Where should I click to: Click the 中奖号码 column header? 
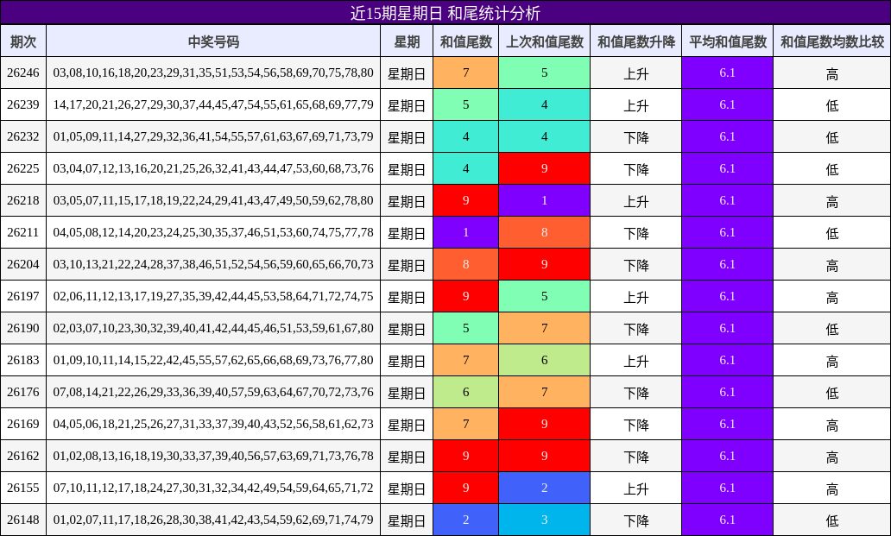[213, 41]
